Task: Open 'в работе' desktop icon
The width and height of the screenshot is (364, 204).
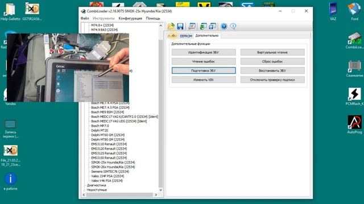Action: (10, 181)
